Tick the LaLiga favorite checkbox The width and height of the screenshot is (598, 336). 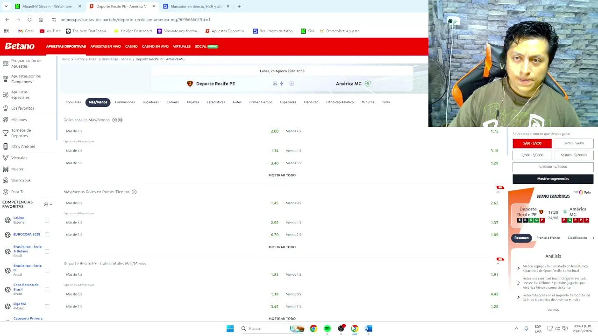pos(47,220)
